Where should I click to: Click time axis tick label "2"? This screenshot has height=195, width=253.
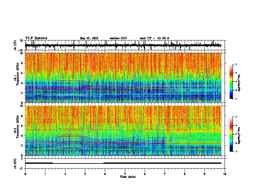pos(65,174)
